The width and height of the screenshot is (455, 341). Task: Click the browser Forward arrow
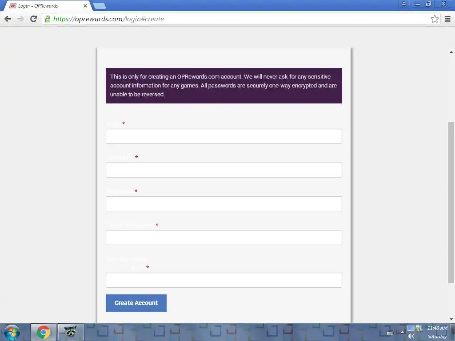coord(20,19)
